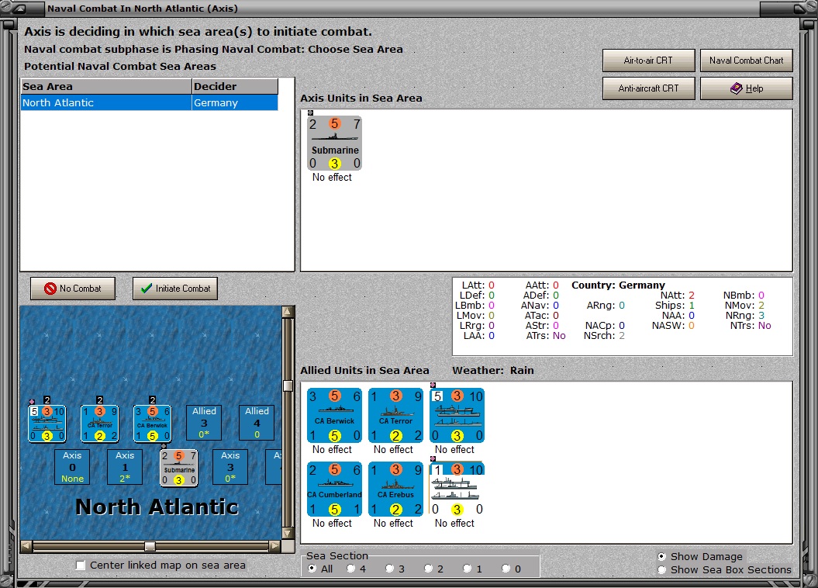Click the map vertical scrollbar thumb
Screen dimensions: 818x588
coord(288,386)
